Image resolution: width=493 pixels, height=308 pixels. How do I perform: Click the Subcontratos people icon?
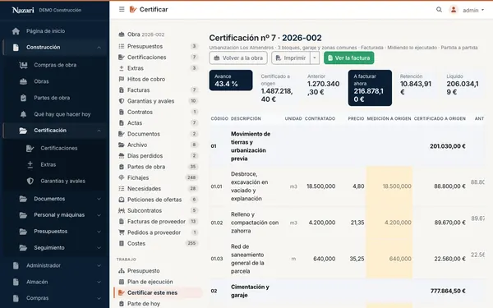click(121, 210)
